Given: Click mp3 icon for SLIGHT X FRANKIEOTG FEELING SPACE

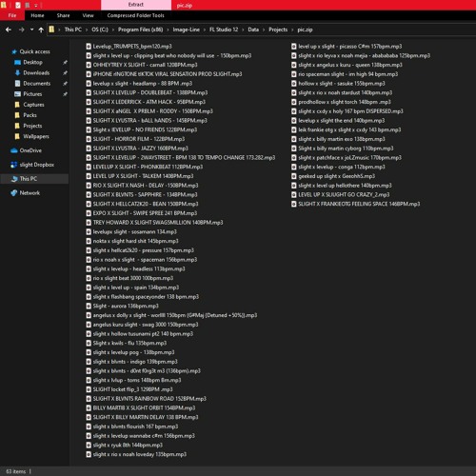Looking at the screenshot, I should [294, 204].
